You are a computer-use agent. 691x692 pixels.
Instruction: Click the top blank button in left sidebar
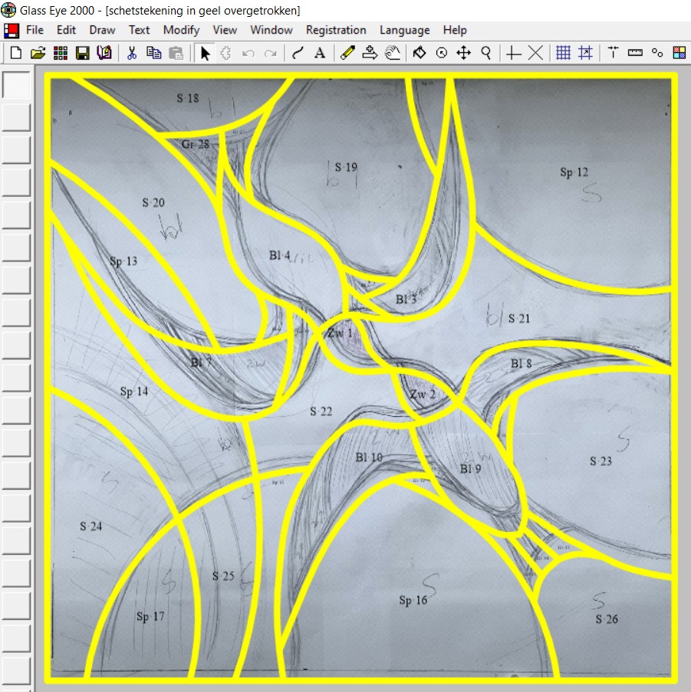pyautogui.click(x=17, y=85)
